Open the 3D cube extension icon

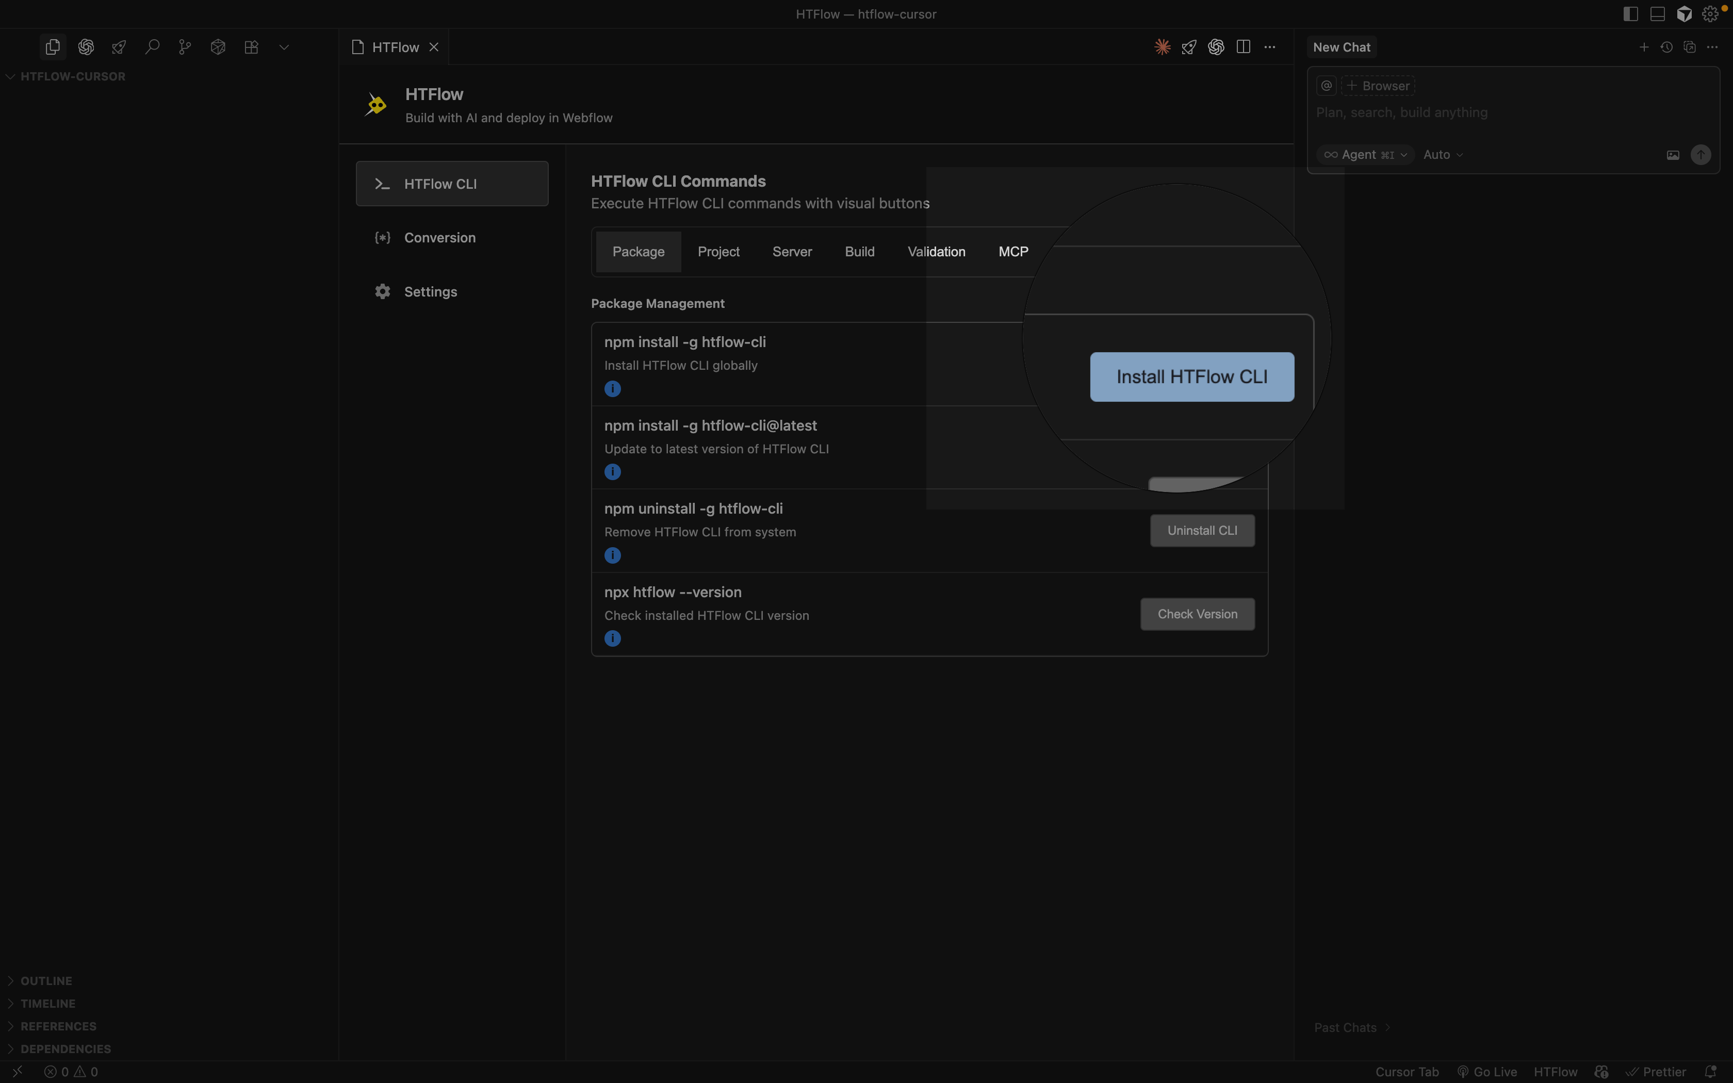tap(217, 46)
